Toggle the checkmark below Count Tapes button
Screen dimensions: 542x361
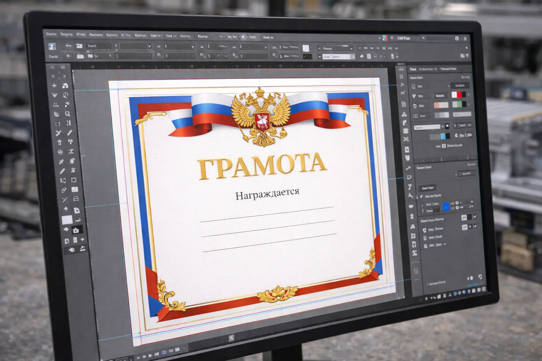coord(421,196)
